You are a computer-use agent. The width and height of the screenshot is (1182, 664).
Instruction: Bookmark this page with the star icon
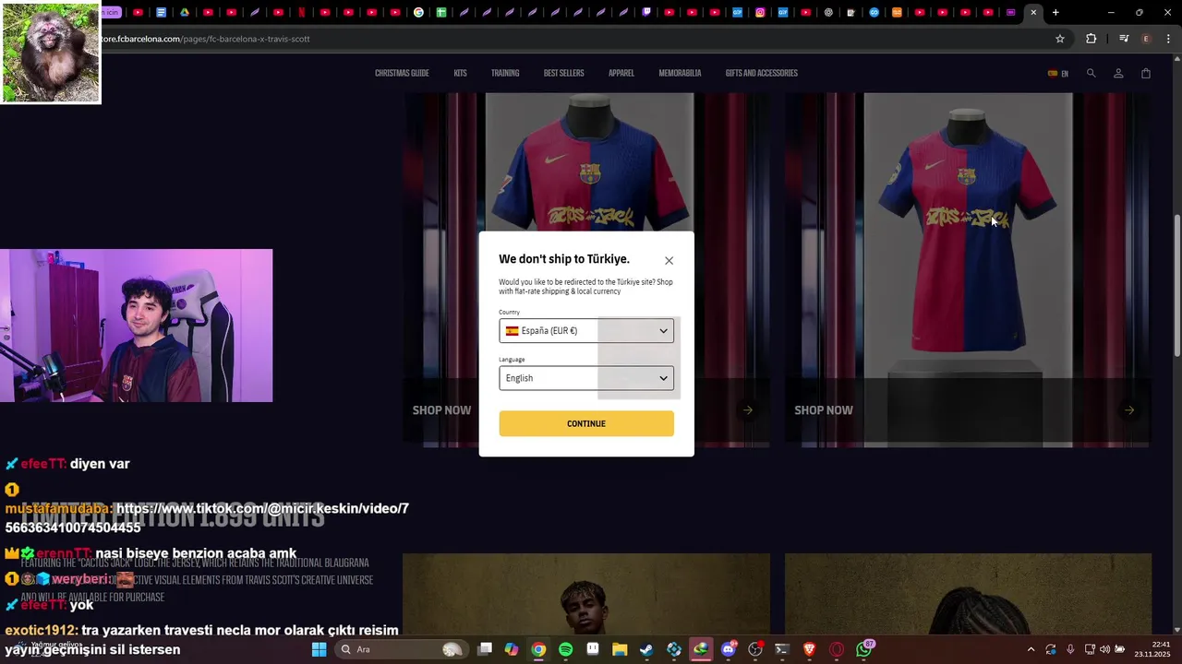pos(1060,39)
